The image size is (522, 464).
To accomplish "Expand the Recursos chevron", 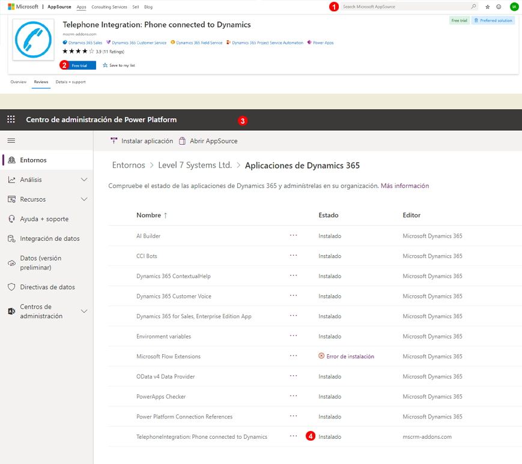I will [84, 199].
